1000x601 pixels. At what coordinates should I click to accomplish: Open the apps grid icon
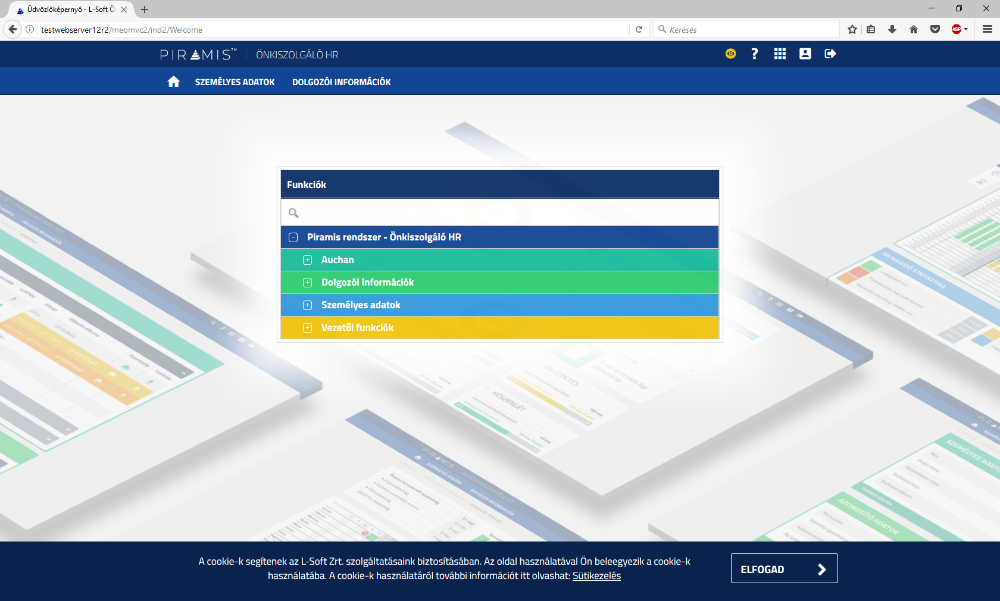tap(780, 54)
